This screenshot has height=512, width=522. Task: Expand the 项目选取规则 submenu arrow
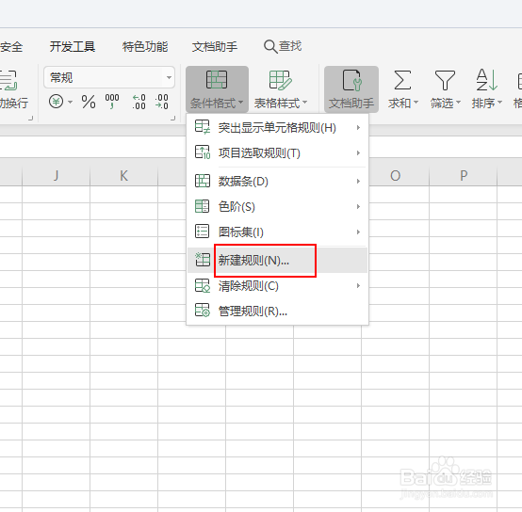[358, 152]
